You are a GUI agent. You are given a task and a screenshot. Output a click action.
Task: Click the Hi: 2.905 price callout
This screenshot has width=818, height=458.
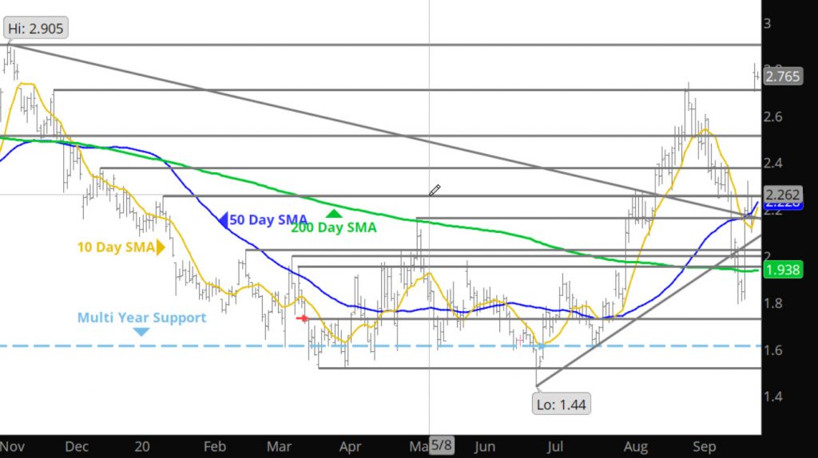(x=35, y=29)
